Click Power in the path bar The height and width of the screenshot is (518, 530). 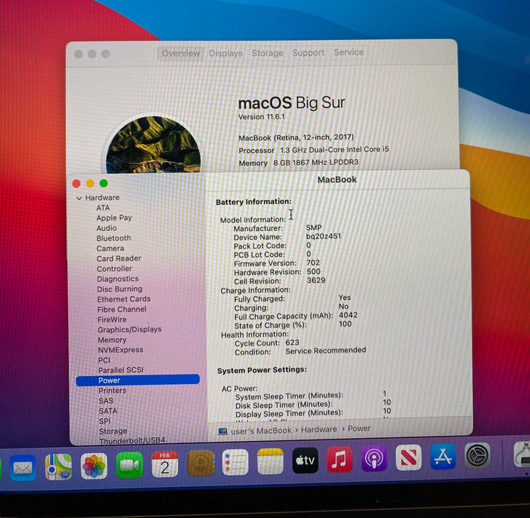[x=359, y=428]
